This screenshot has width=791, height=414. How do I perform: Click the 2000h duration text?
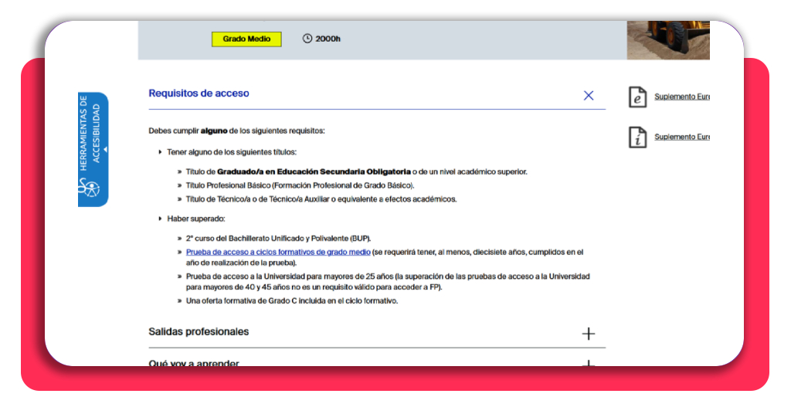tap(328, 39)
